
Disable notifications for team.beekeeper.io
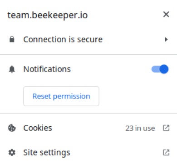pyautogui.click(x=160, y=69)
